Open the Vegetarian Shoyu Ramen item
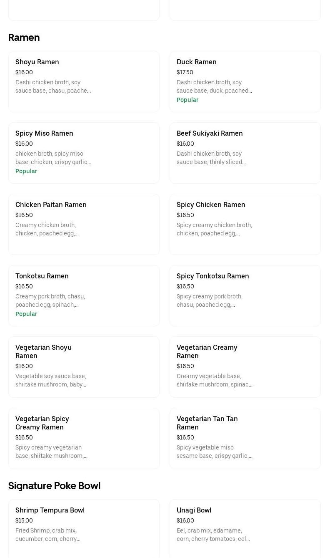This screenshot has width=335, height=558. pos(83,367)
